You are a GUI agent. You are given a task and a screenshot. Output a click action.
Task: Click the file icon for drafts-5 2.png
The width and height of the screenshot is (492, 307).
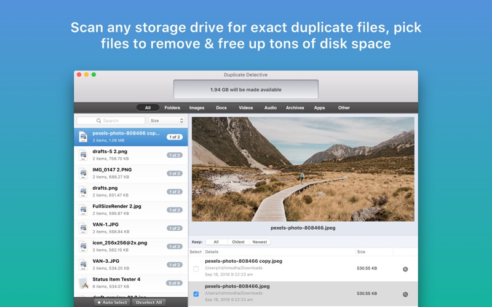tap(82, 155)
